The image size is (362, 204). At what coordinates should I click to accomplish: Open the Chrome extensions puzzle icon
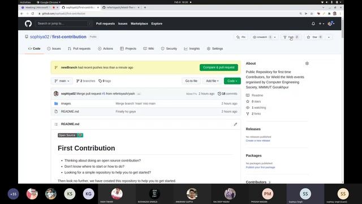click(329, 14)
